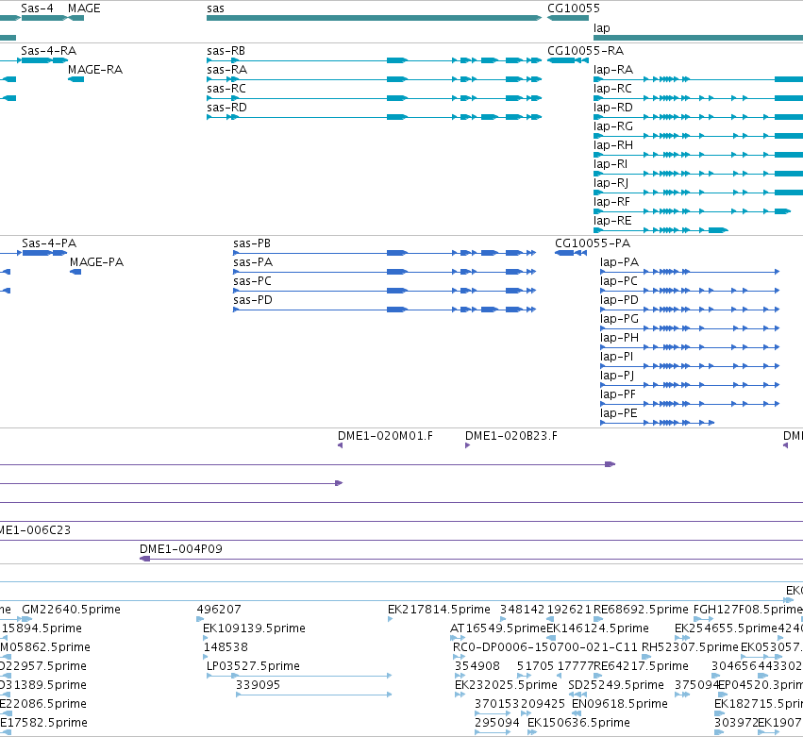Select sas-PB protein label
The width and height of the screenshot is (803, 737).
(252, 243)
